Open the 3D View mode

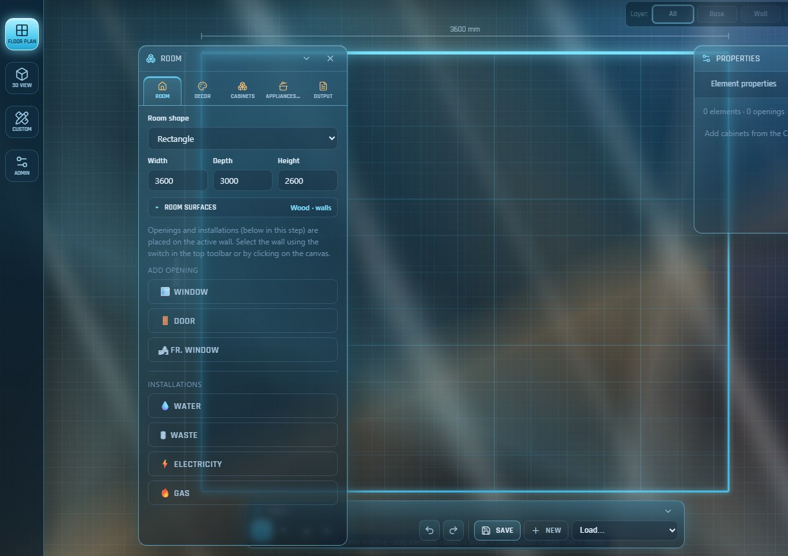coord(22,78)
